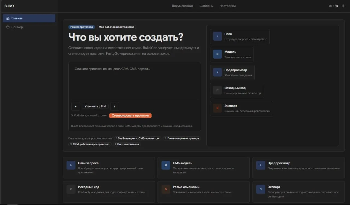Click the Режим прототипа badge
Screen dimensions: 350x205
point(82,27)
